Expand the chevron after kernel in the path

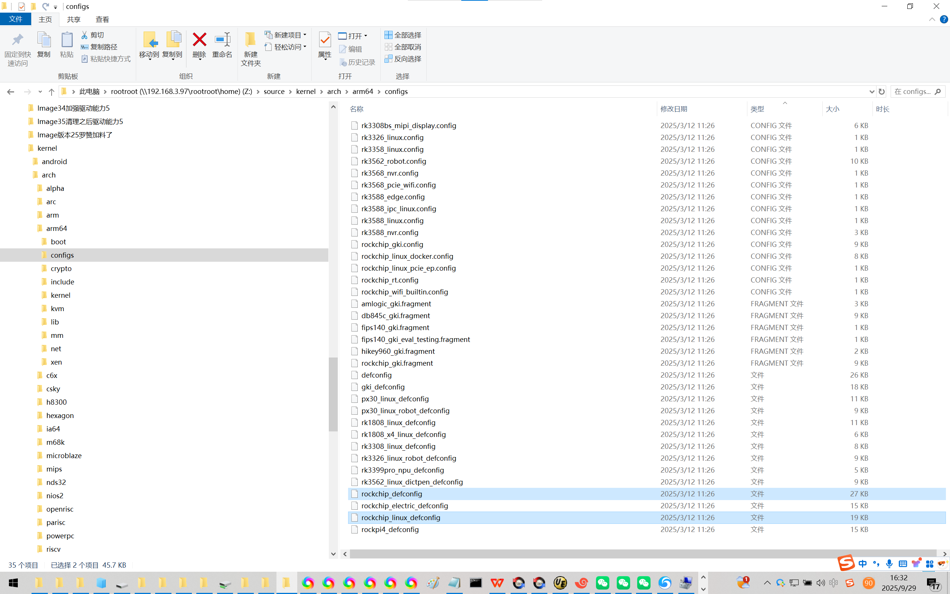point(321,92)
